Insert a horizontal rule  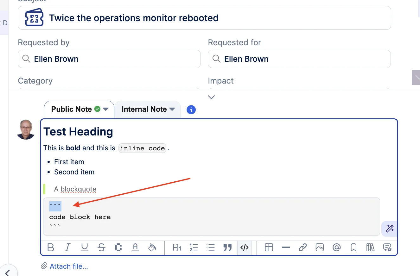[x=286, y=248]
